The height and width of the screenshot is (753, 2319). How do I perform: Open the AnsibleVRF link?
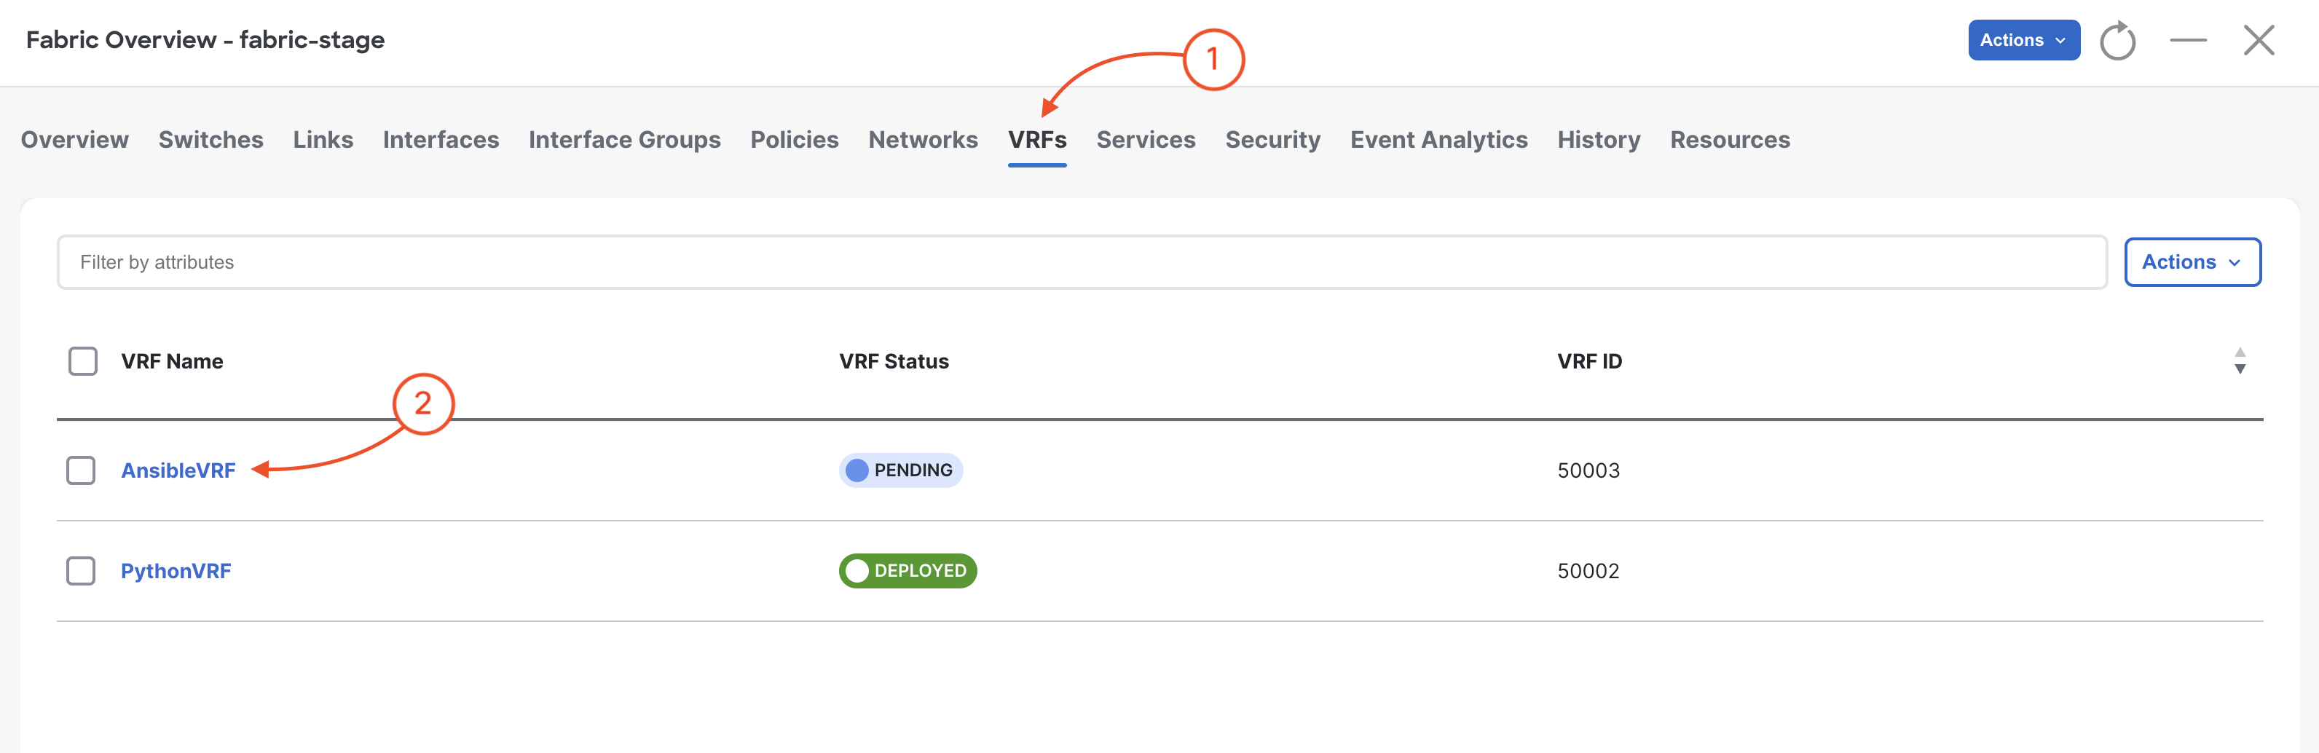point(178,470)
